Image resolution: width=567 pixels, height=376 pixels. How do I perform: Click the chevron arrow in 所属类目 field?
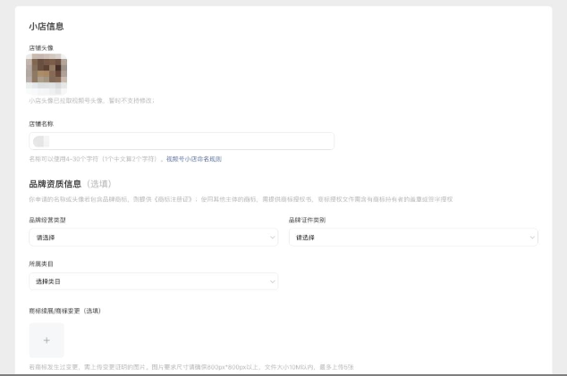click(273, 282)
